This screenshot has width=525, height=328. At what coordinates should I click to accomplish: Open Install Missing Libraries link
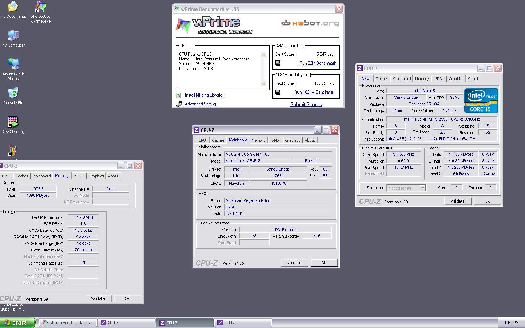204,95
